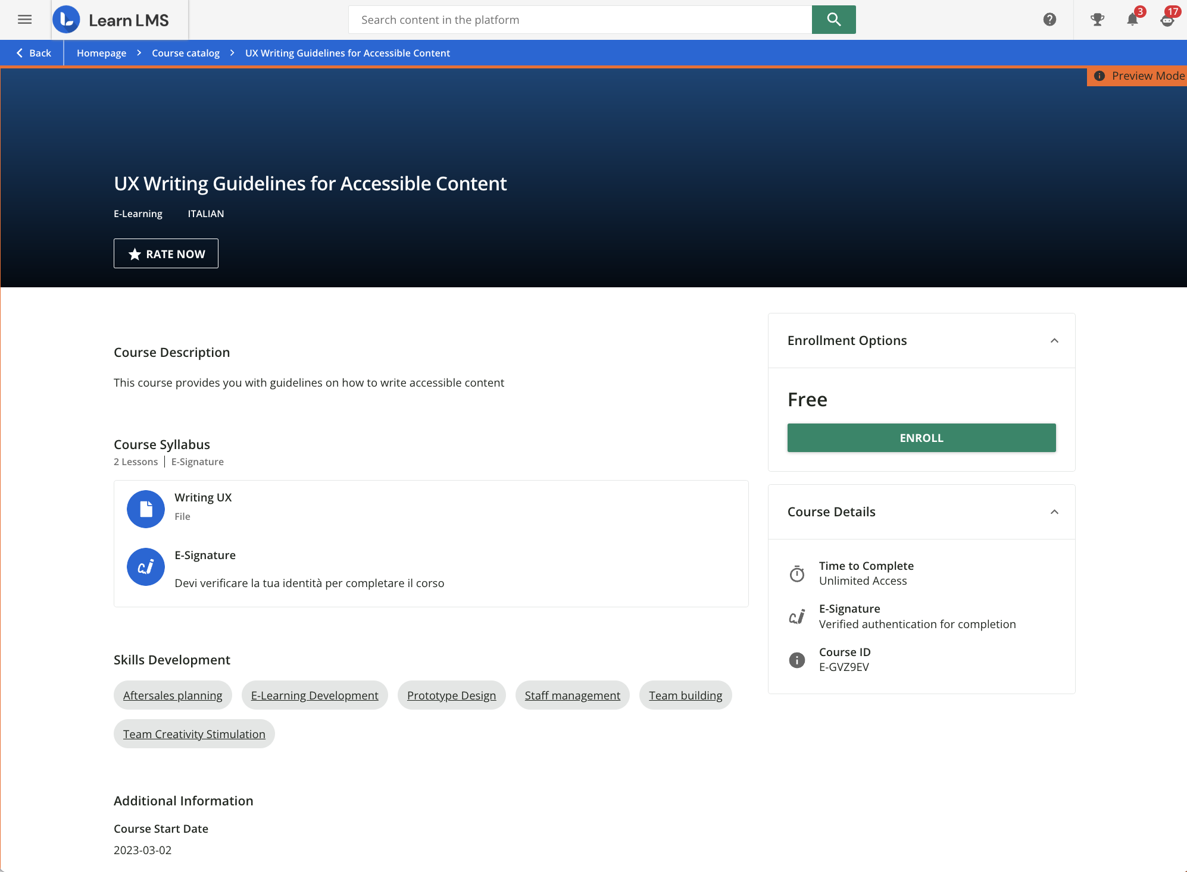Collapse the Course Details section

[x=1055, y=512]
